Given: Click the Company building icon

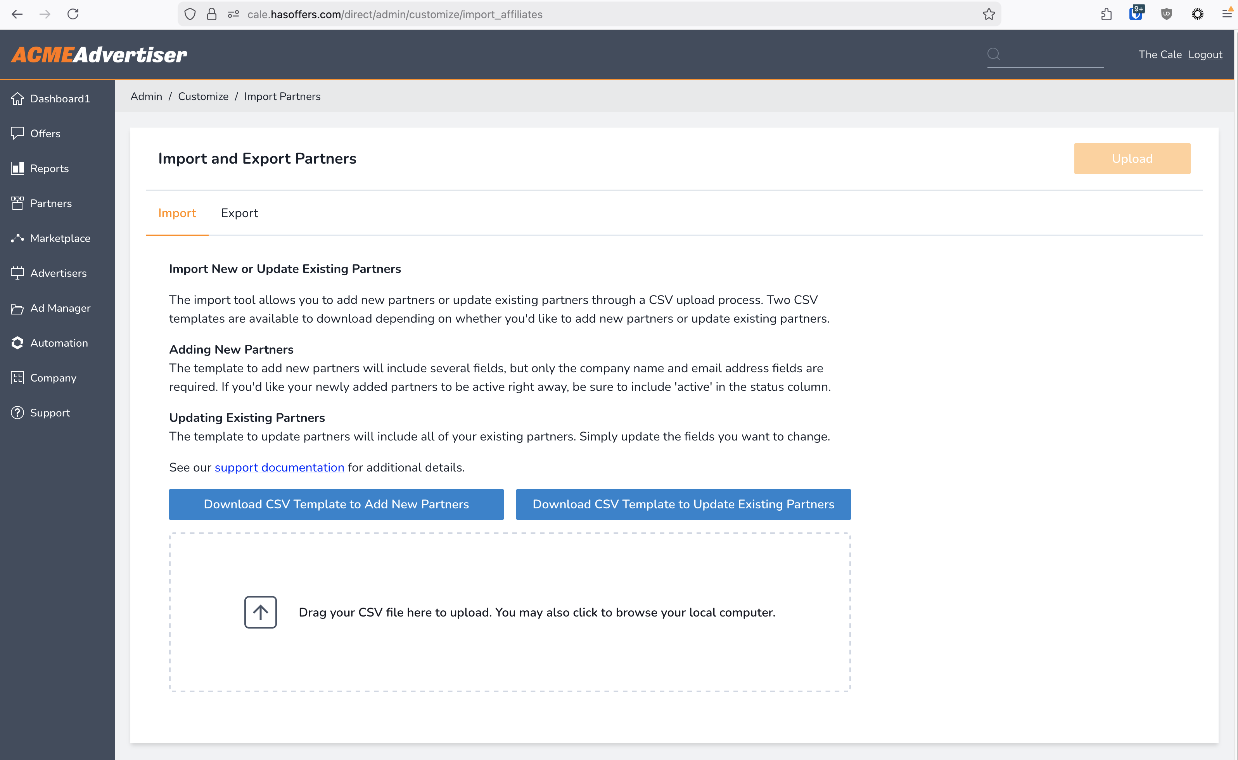Looking at the screenshot, I should (17, 378).
